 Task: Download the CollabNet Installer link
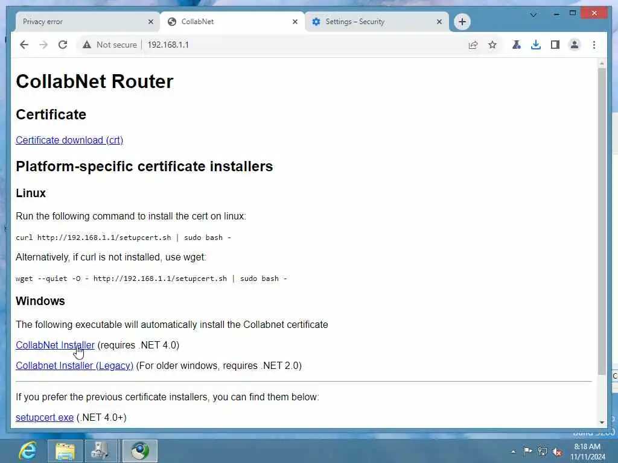click(55, 345)
